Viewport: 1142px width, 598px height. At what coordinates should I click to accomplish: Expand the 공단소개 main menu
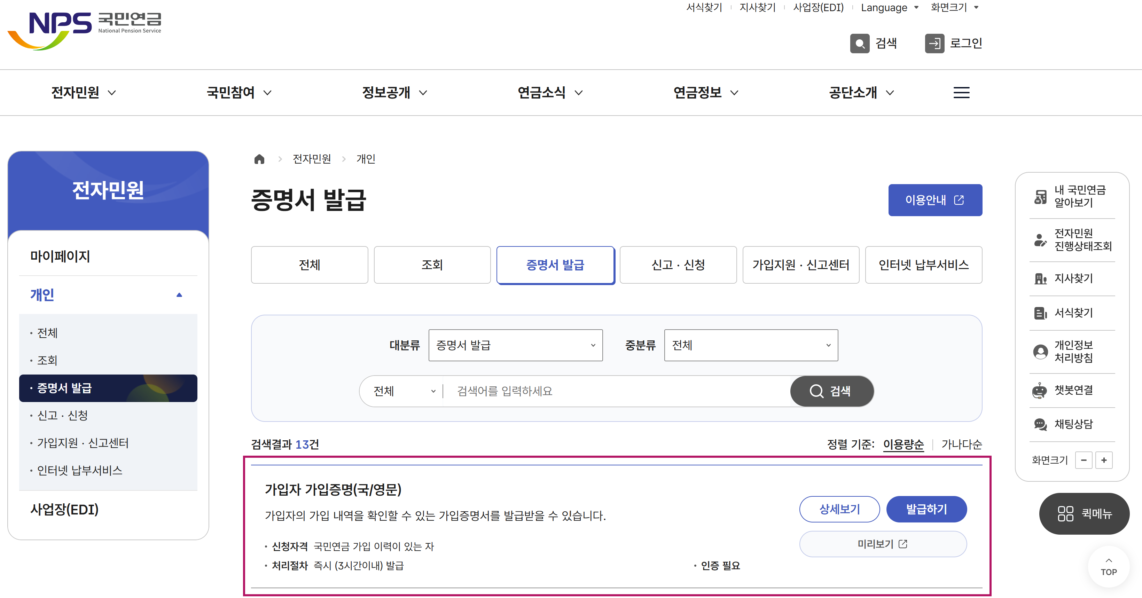(861, 92)
